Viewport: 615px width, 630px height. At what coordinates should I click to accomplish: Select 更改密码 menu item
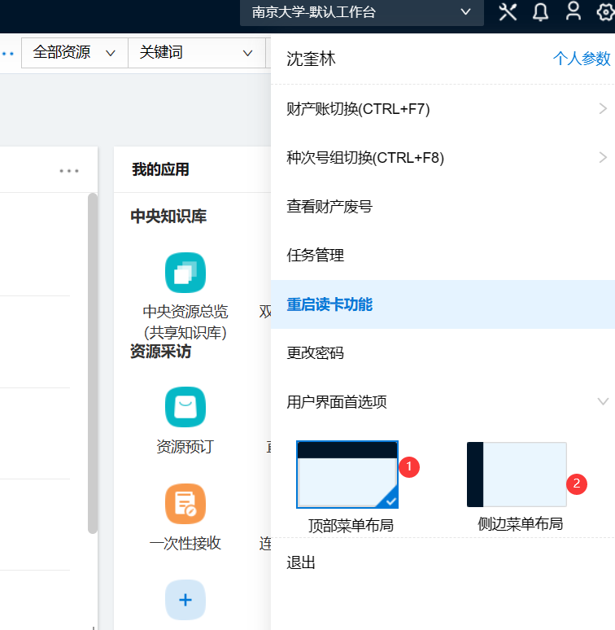(443, 352)
